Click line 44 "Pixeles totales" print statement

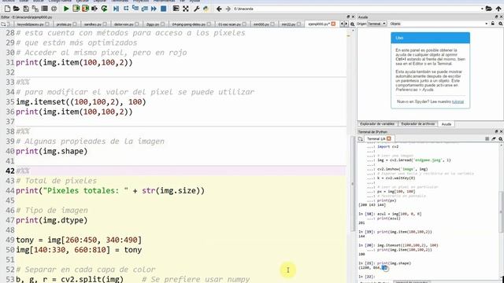click(x=110, y=190)
